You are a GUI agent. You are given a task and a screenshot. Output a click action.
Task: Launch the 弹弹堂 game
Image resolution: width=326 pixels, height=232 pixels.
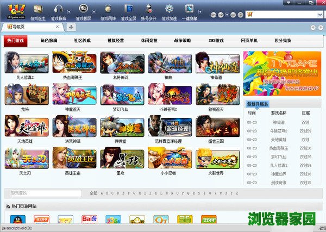[x=122, y=126]
